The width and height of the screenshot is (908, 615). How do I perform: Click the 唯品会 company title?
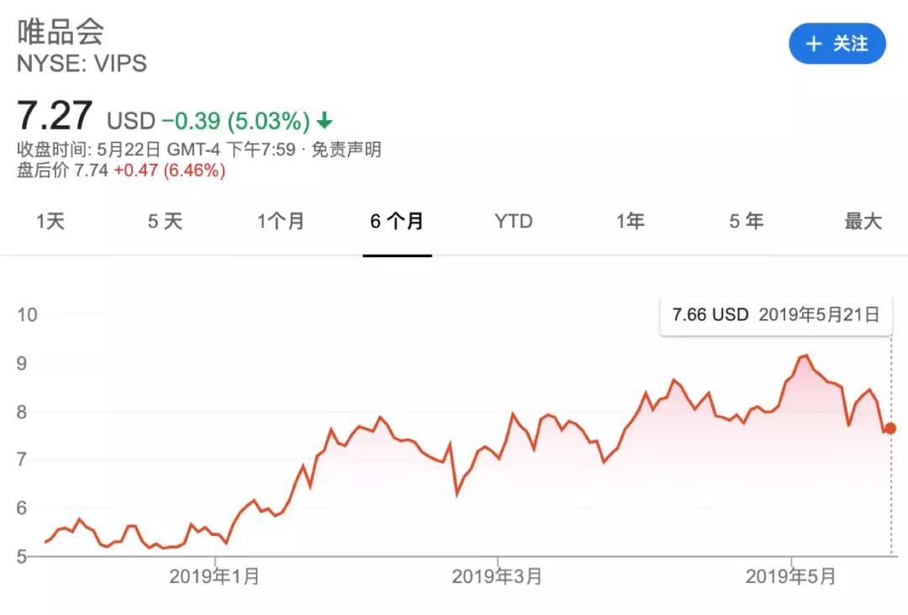coord(61,32)
